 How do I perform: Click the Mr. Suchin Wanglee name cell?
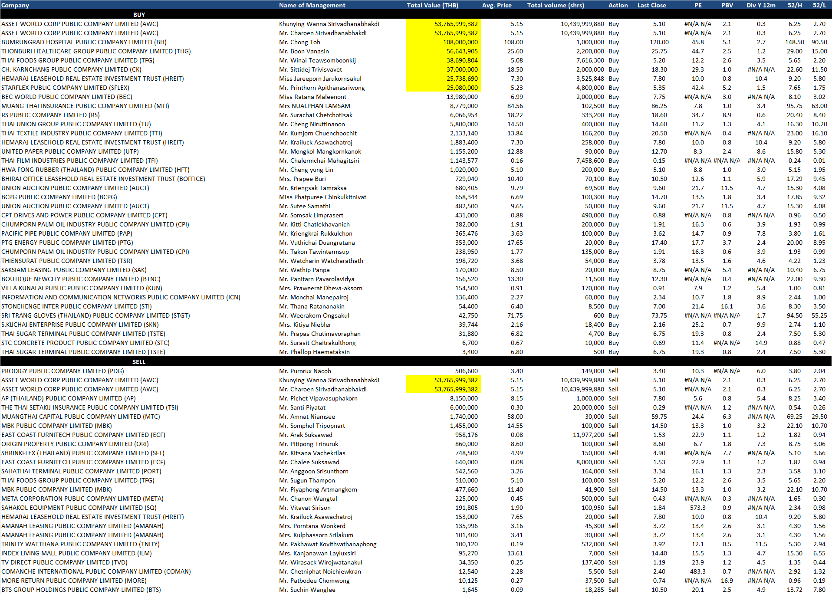click(307, 590)
